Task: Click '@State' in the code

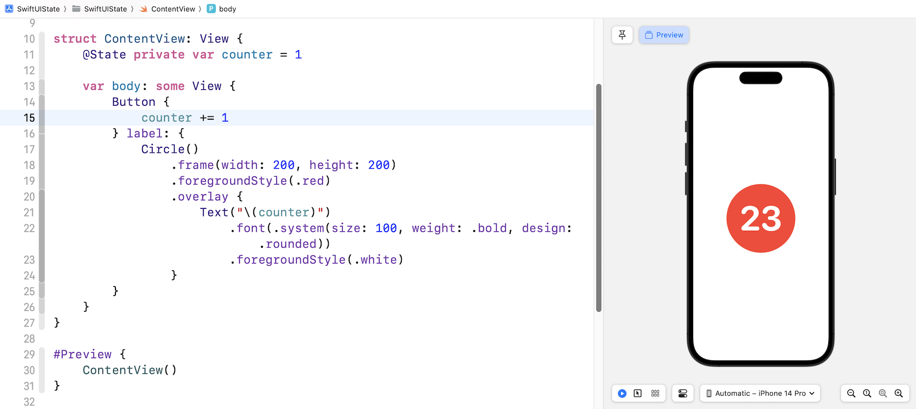Action: tap(104, 55)
